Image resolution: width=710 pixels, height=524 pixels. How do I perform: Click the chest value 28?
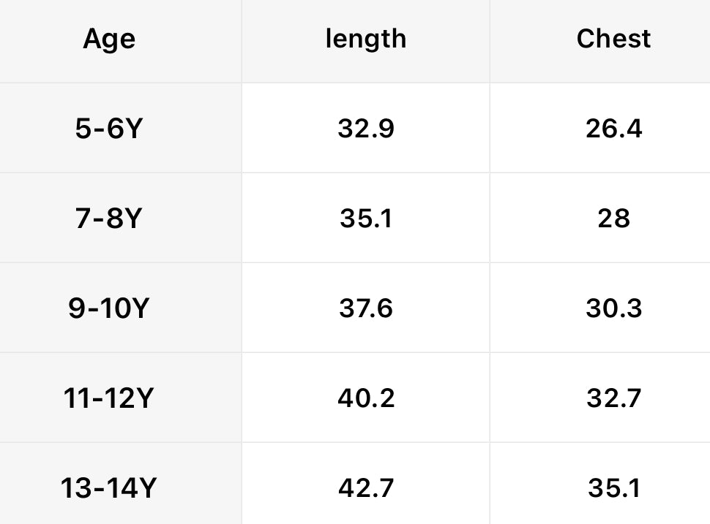(613, 218)
